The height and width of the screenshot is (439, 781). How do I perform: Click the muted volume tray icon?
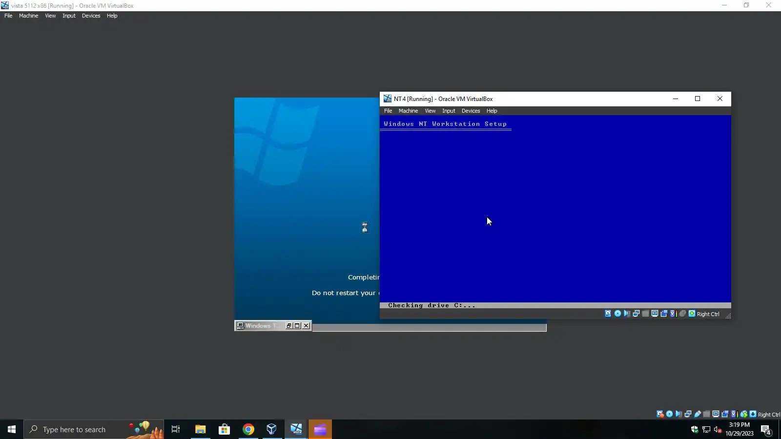(718, 429)
